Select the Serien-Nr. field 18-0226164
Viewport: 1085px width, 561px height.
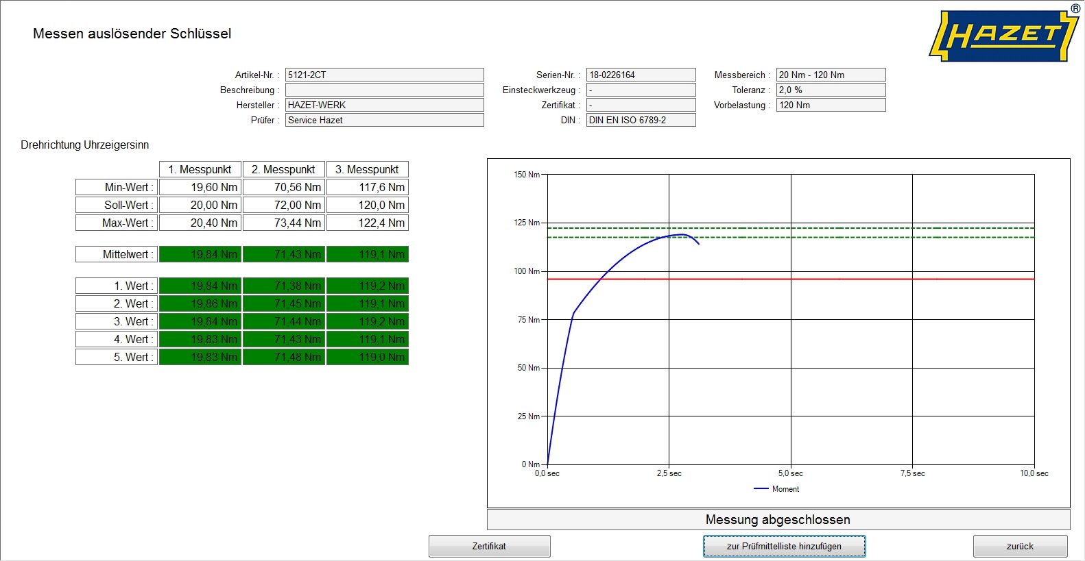(x=641, y=75)
